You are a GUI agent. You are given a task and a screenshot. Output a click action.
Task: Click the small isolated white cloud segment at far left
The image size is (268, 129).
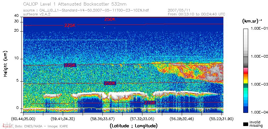[x=53, y=95]
